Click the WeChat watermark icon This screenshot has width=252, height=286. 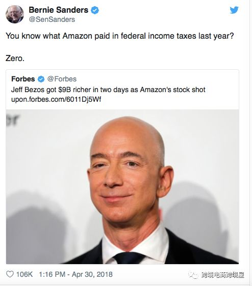pyautogui.click(x=193, y=275)
